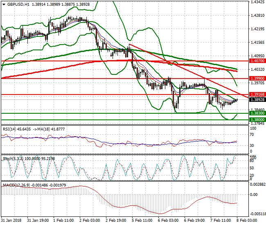The image size is (266, 225).
Task: Click the 7 Feb 11:00 time axis label
Action: 221,220
